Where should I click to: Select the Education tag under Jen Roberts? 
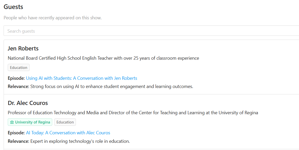pyautogui.click(x=19, y=67)
